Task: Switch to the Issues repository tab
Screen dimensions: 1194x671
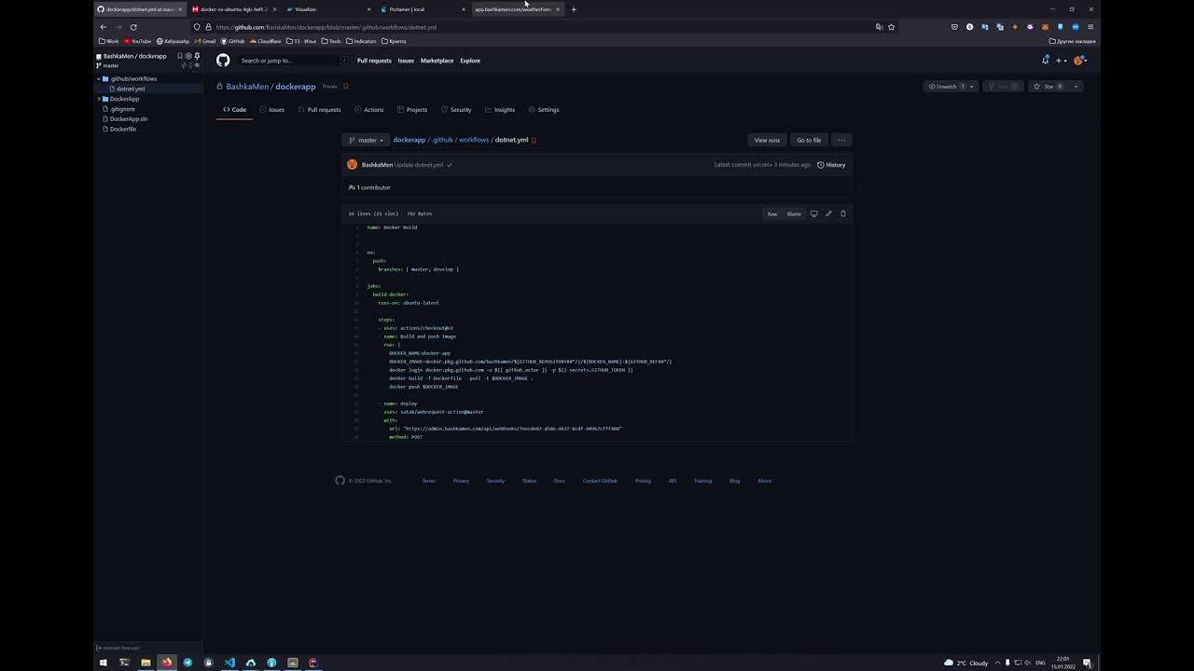Action: [271, 110]
